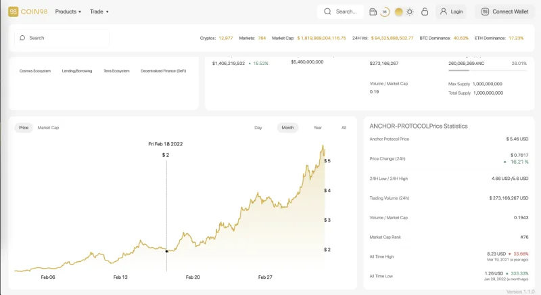The image size is (541, 295).
Task: Click the 24H Vol value
Action: click(392, 39)
